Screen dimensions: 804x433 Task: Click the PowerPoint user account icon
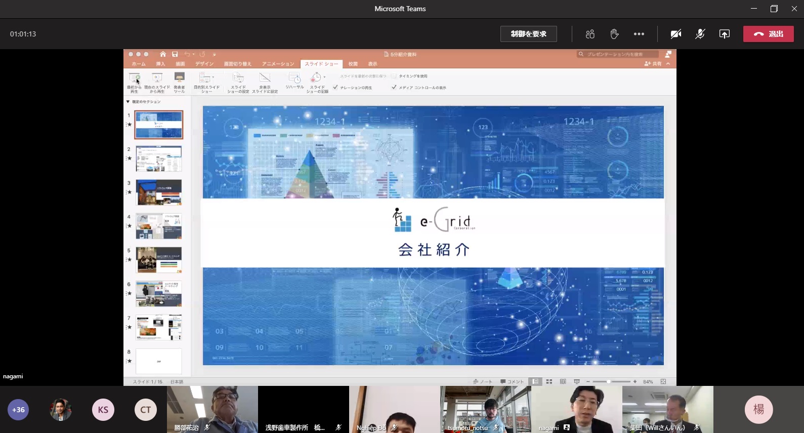[x=668, y=54]
